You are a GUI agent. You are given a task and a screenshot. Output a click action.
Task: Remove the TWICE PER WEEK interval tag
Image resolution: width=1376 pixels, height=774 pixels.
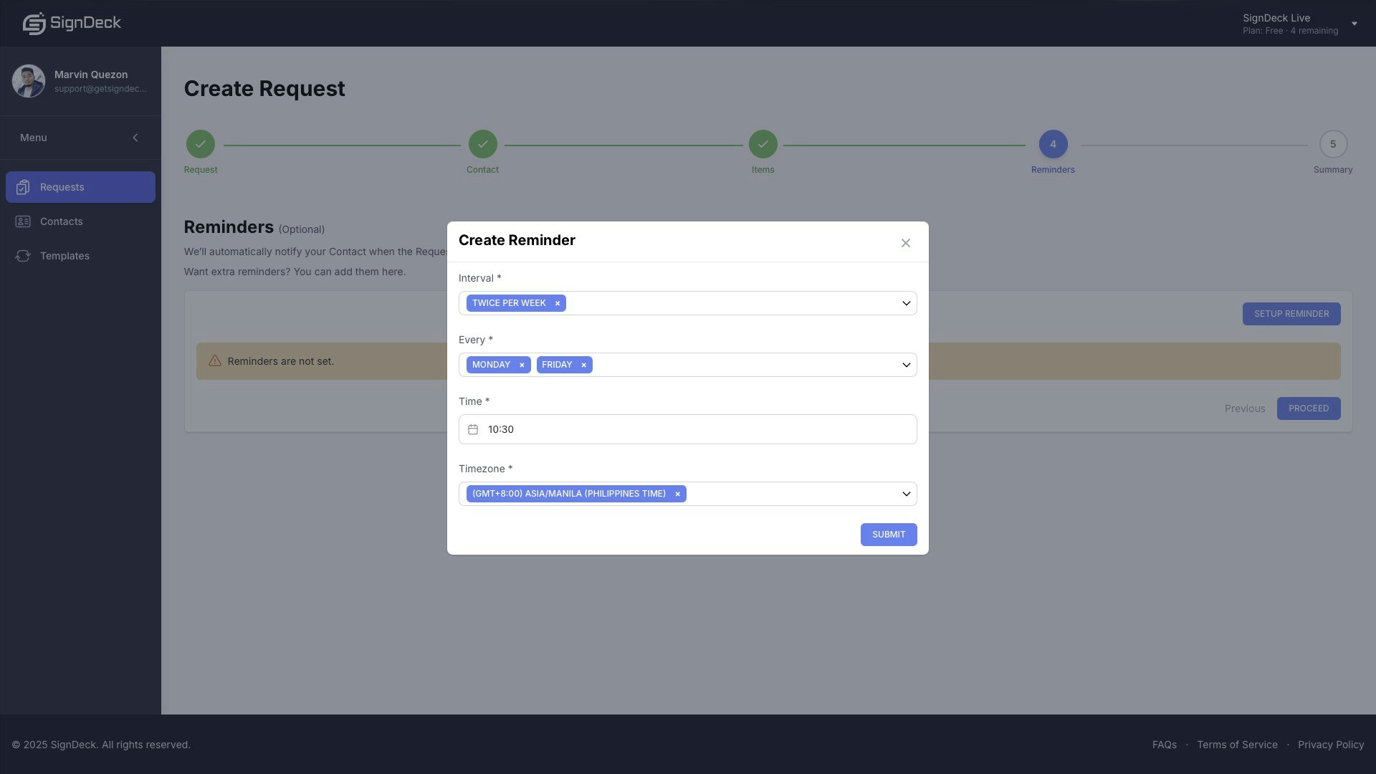(x=557, y=303)
